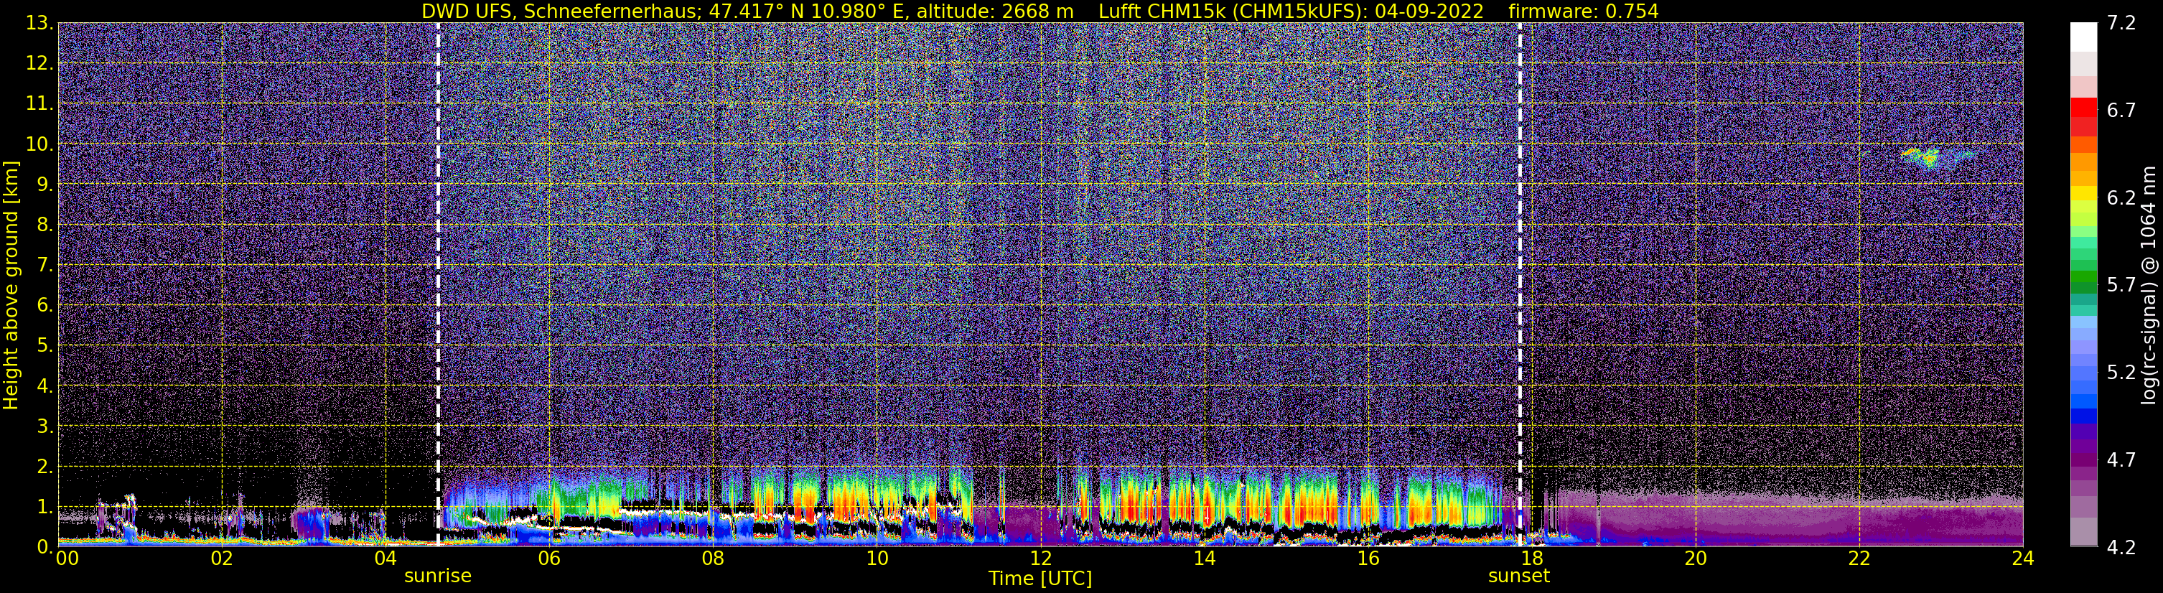The width and height of the screenshot is (2163, 593).
Task: Click the bright red colorbar swatch
Action: pos(2083,108)
